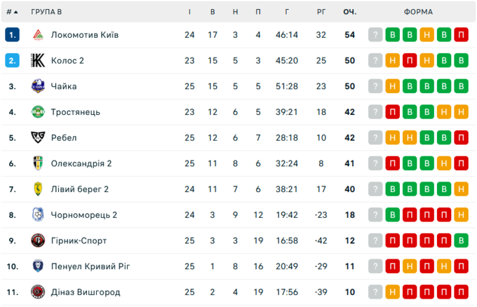Viewport: 477px width, 307px height.
Task: Sort standings by ОЧ. points header
Action: click(x=350, y=12)
